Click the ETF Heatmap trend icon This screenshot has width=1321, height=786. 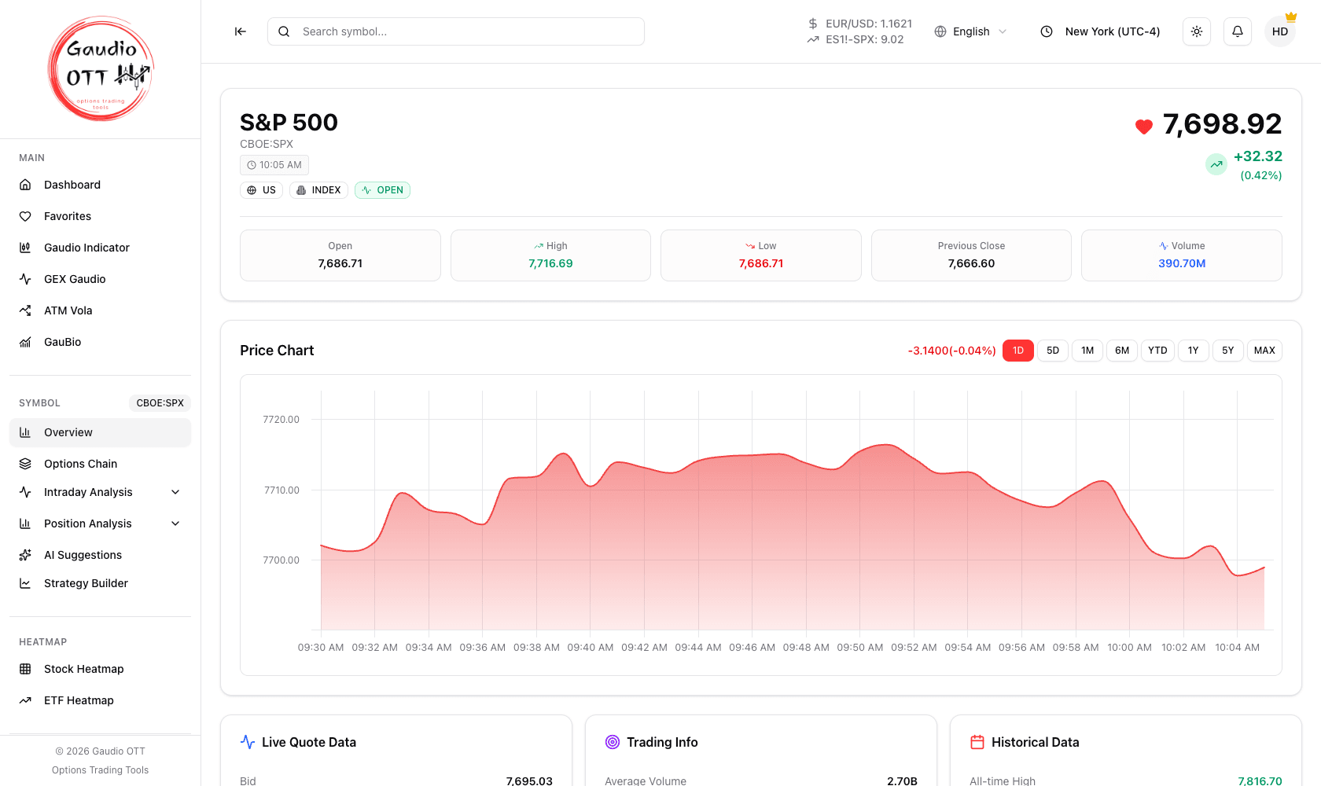point(25,700)
